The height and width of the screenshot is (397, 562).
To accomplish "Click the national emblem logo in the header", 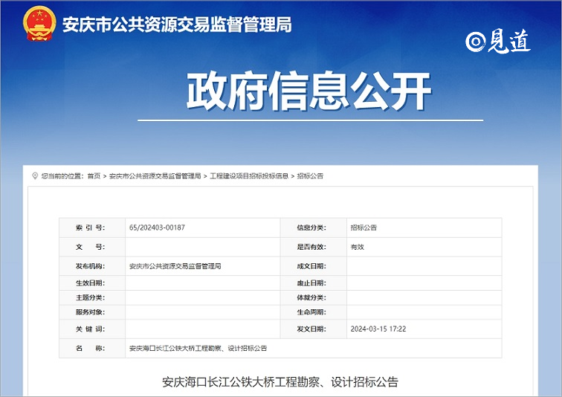I will point(39,24).
